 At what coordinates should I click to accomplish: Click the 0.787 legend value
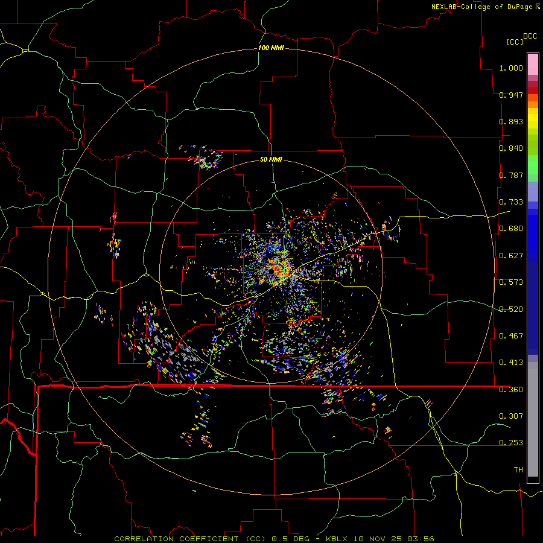tap(511, 175)
